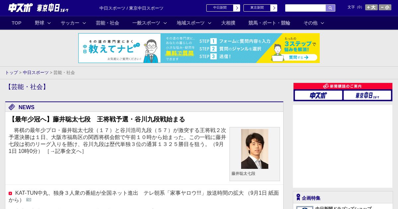Viewport: 398px width, 209px height.
Task: Click the 中日スポーツ / 東京中日スポーツ header text
Action: (131, 8)
